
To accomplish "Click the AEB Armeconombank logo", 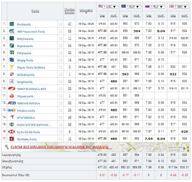I will [12, 103].
